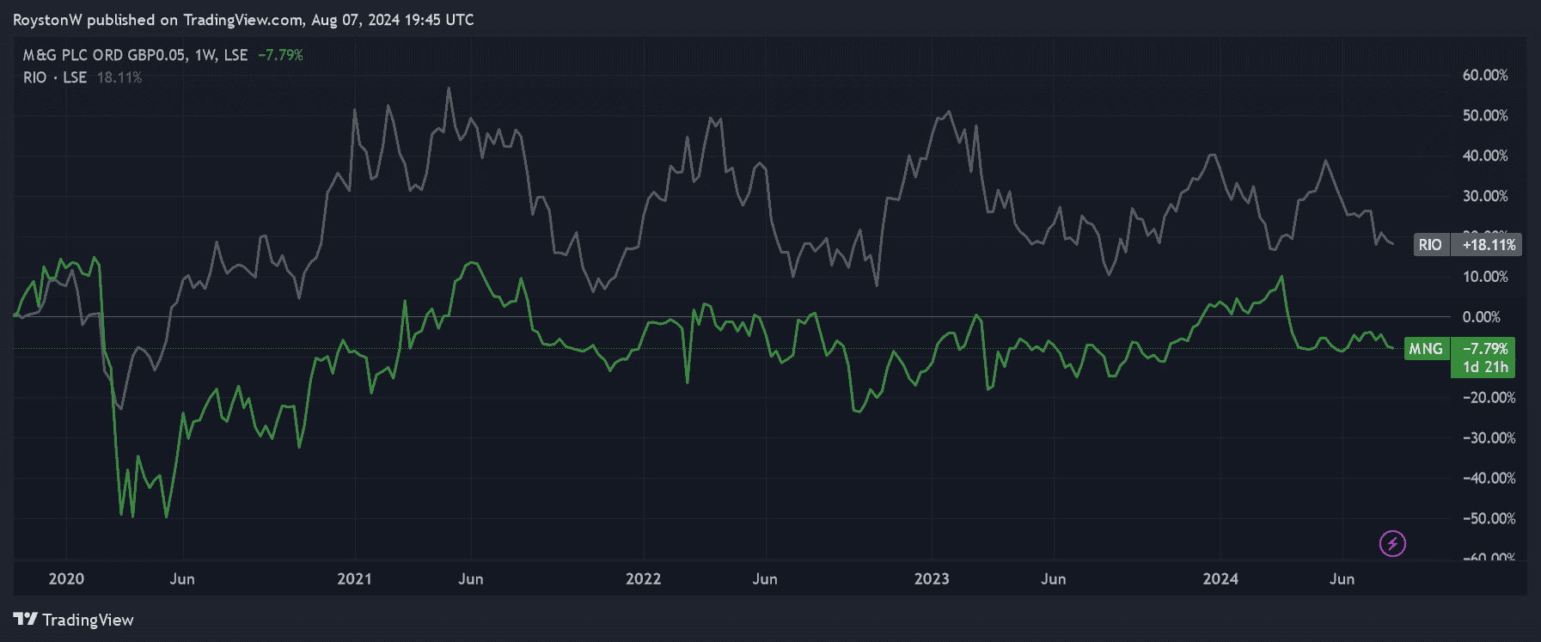Click the RoystonW published on TradingView.com header

click(x=243, y=20)
